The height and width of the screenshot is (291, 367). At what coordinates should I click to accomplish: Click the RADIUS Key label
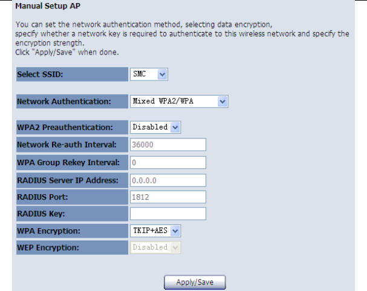click(40, 214)
